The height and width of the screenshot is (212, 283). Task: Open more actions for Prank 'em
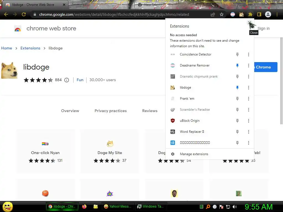point(248,99)
